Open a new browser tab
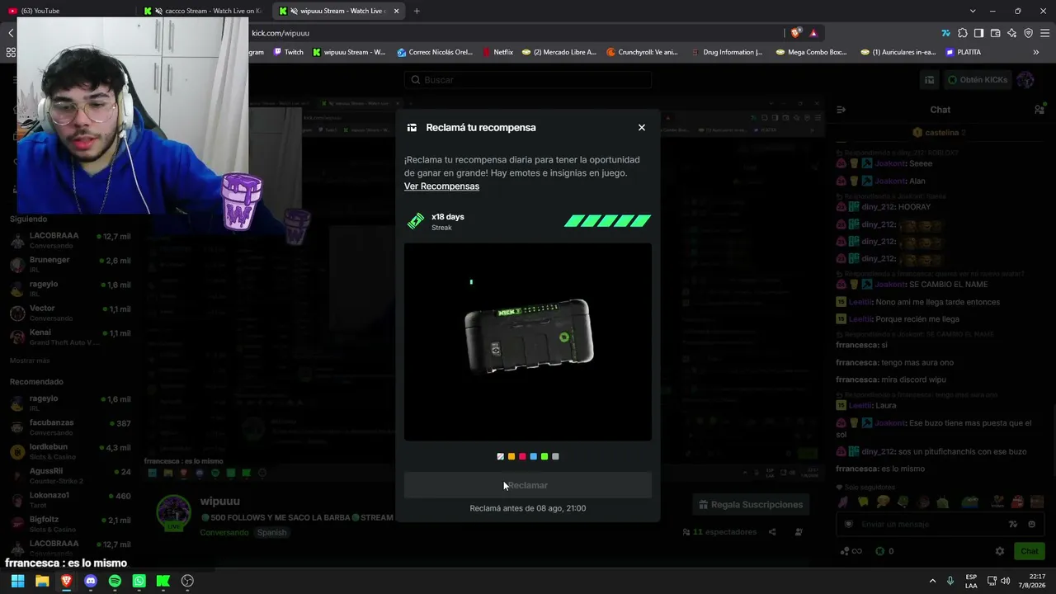Screen dimensions: 1056x594 [x=417, y=11]
